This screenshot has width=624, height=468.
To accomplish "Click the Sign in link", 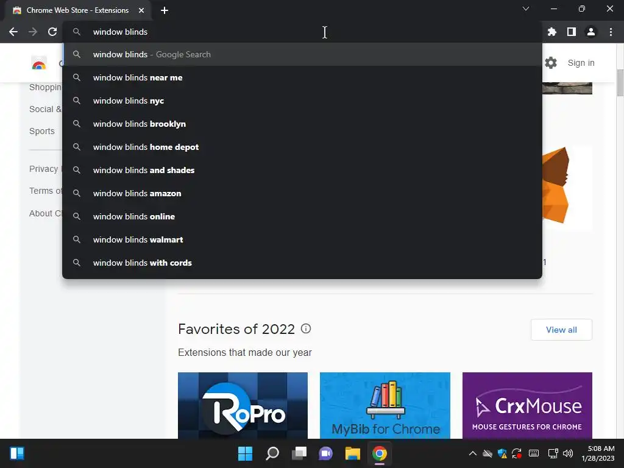I will coord(581,63).
